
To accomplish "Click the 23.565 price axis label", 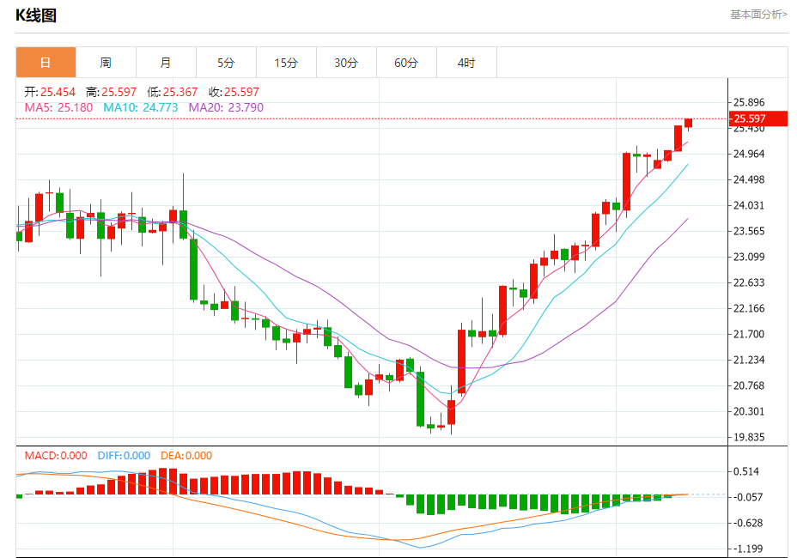I will coord(749,231).
